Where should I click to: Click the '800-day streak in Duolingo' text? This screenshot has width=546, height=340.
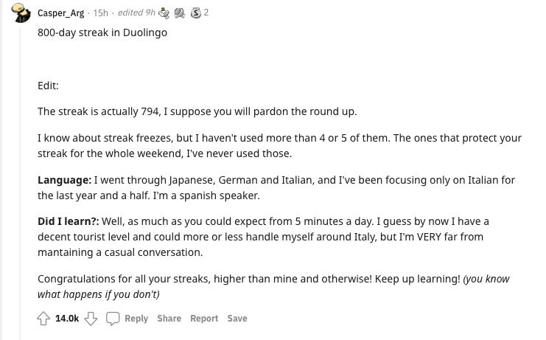tap(102, 34)
